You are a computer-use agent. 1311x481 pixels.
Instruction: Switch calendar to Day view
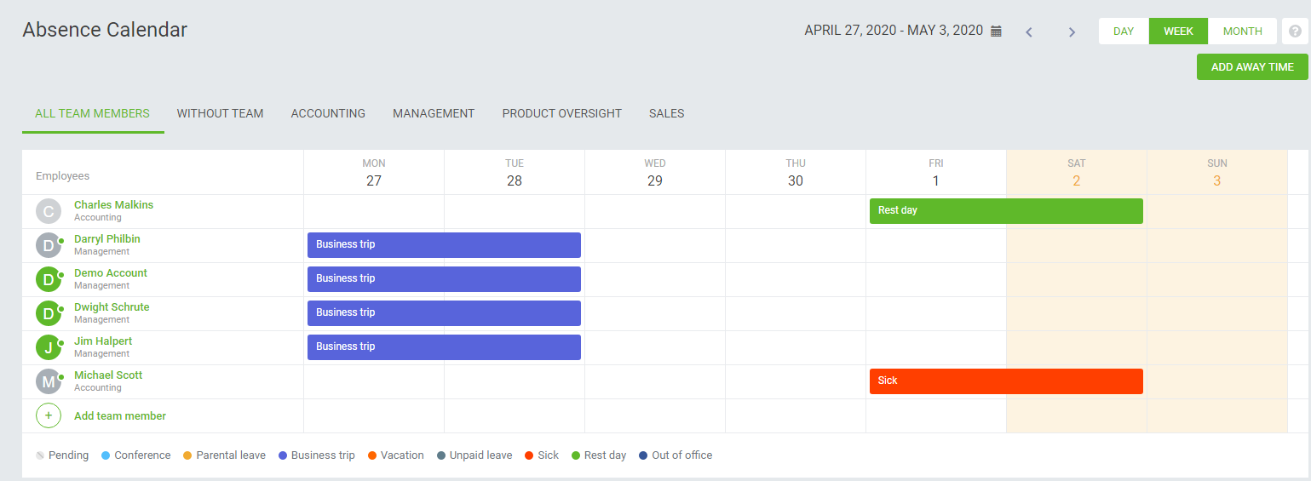click(1124, 31)
